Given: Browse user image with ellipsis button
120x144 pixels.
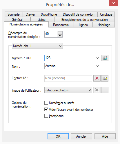Looking at the screenshot, I should click(105, 90).
